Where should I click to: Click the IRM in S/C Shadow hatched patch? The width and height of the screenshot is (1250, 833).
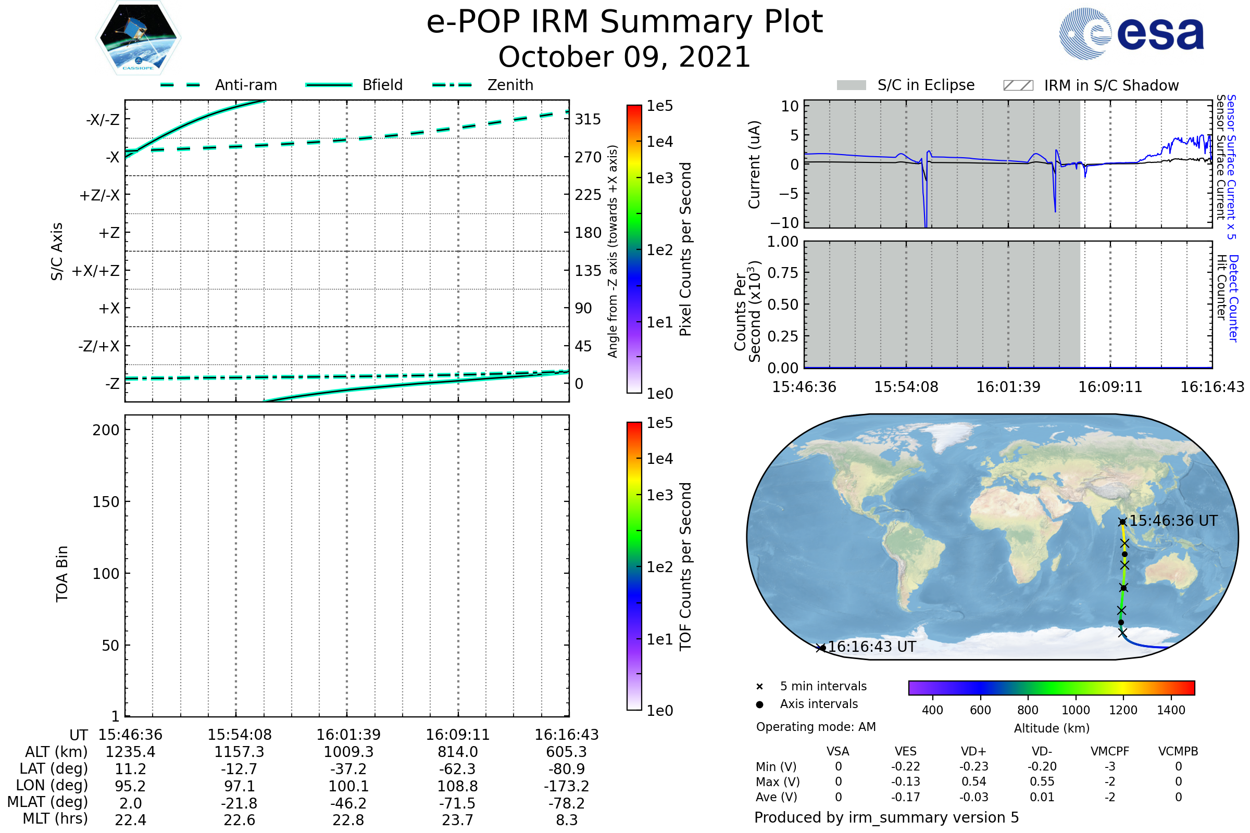(1018, 85)
